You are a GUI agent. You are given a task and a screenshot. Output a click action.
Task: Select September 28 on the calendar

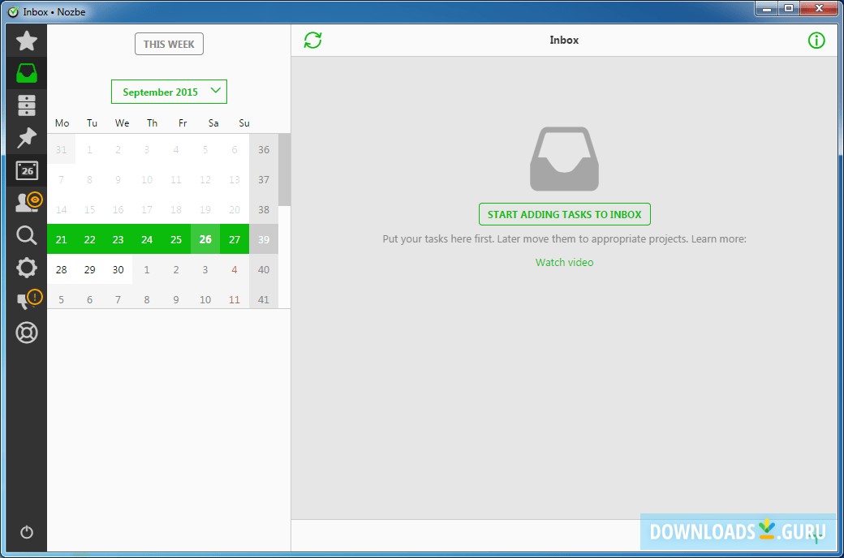tap(62, 269)
